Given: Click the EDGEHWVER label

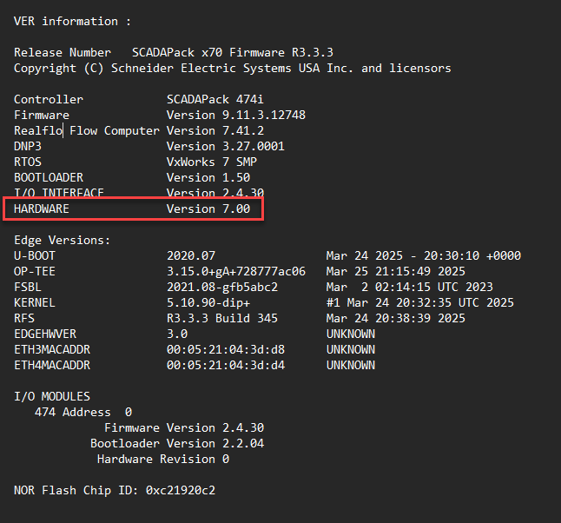Looking at the screenshot, I should click(x=45, y=334).
